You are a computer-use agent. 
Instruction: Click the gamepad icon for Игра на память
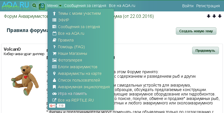click(54, 94)
